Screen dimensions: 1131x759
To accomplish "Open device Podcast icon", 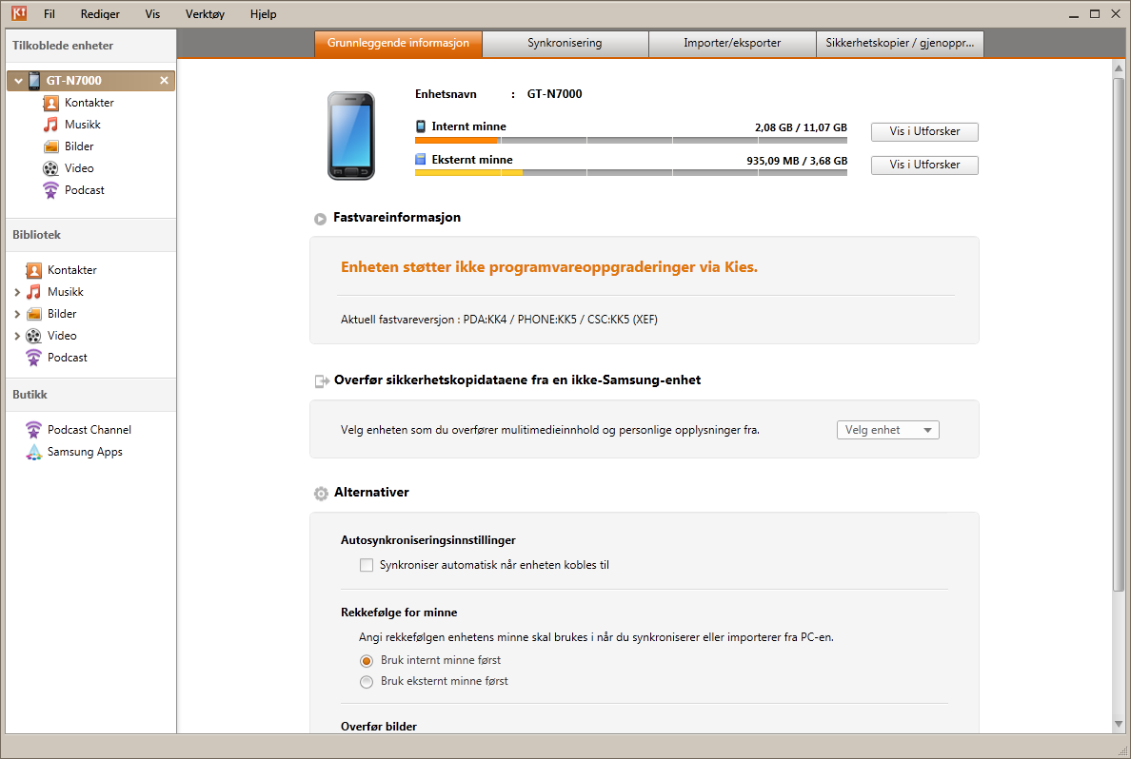I will pyautogui.click(x=50, y=190).
